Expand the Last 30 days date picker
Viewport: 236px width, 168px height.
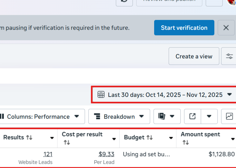pyautogui.click(x=229, y=94)
